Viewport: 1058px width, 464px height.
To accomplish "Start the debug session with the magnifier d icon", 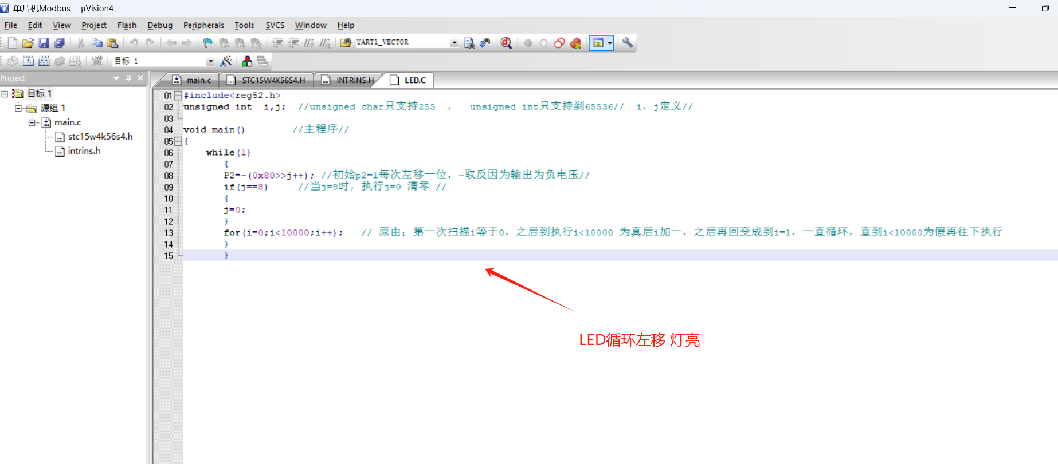I will (506, 43).
